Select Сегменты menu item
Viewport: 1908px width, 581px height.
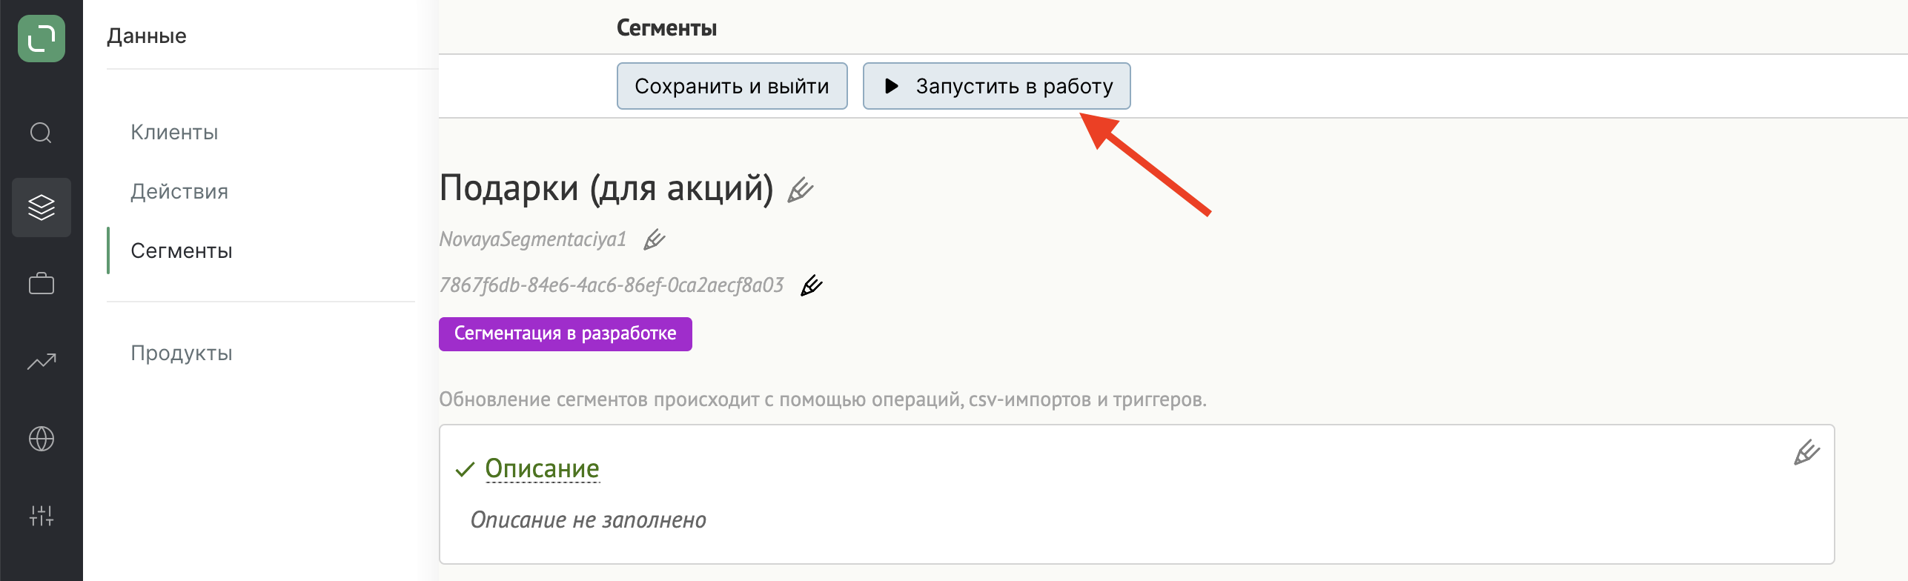point(182,250)
